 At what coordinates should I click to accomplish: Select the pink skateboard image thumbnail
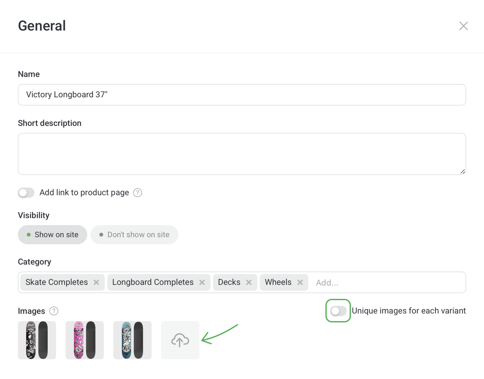click(x=85, y=340)
